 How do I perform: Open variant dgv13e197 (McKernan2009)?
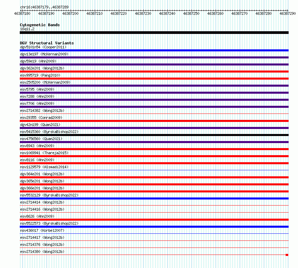pos(44,54)
